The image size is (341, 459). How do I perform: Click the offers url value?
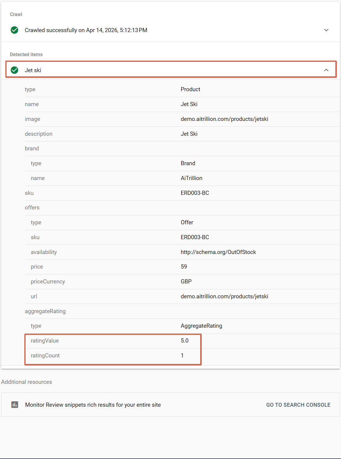pos(224,296)
